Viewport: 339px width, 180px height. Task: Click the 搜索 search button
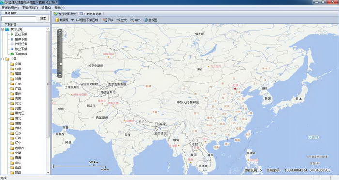click(x=43, y=19)
